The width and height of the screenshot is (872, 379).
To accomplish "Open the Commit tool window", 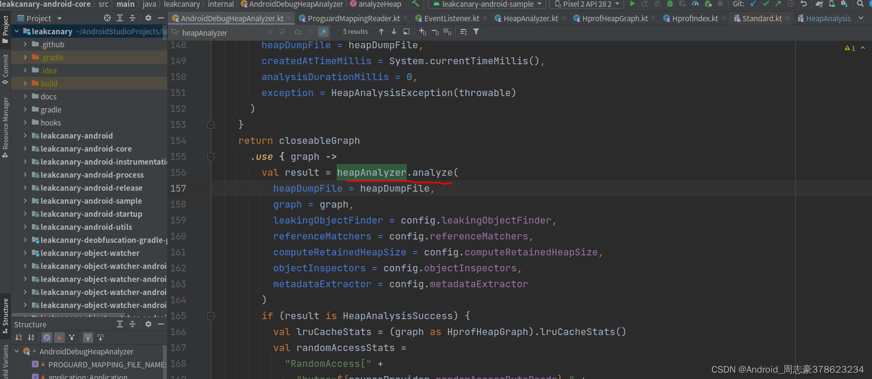I will (x=5, y=69).
